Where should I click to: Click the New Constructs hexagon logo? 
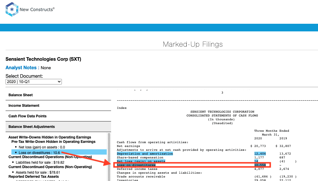pos(12,9)
